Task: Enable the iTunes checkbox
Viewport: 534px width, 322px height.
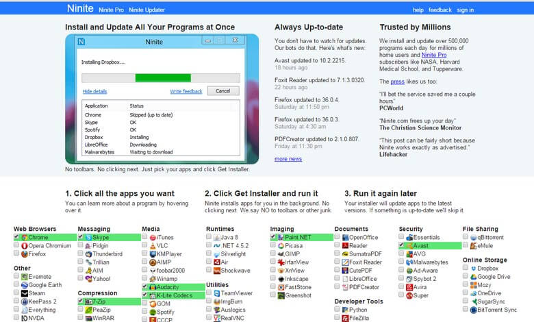Action: 145,237
